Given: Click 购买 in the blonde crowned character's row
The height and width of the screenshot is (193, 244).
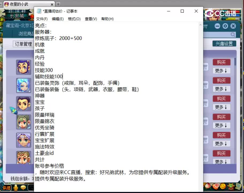Looking at the screenshot, I should 222,153.
